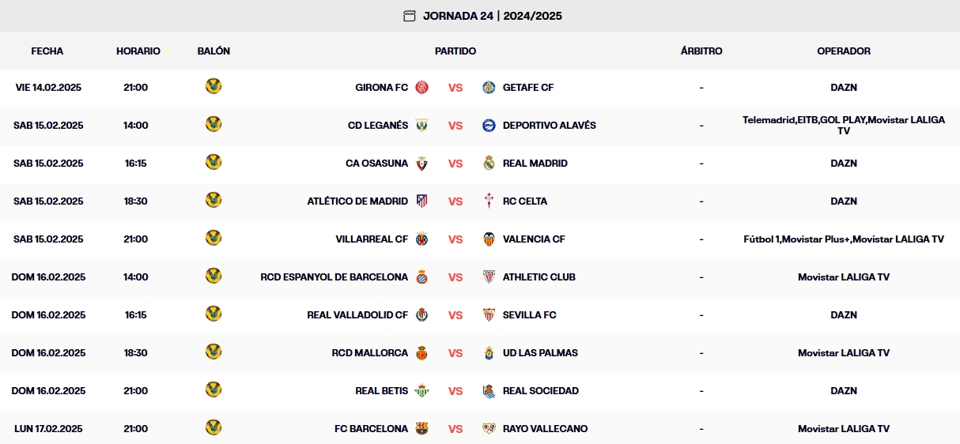The width and height of the screenshot is (960, 444).
Task: Open the Valencia CF team link
Action: tap(534, 239)
